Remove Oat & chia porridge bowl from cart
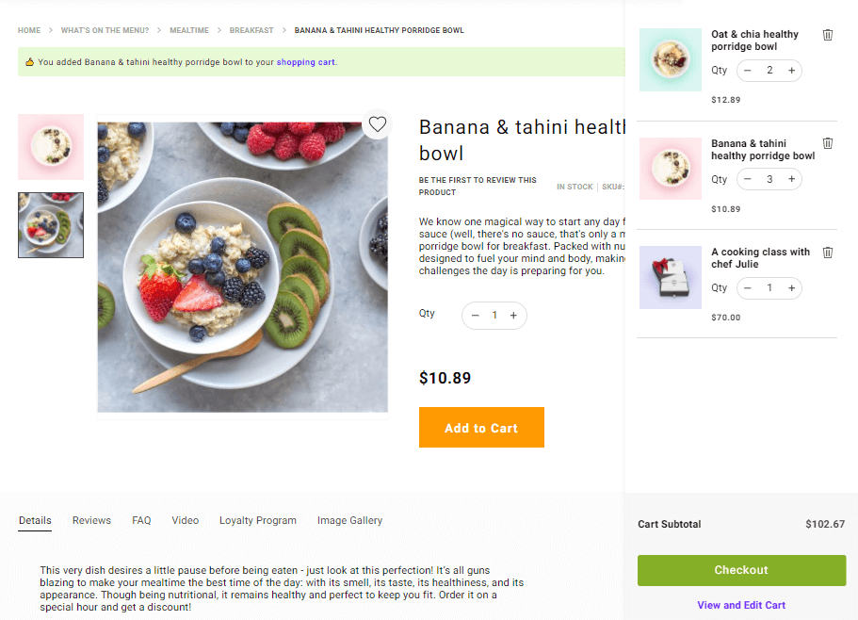 coord(828,35)
